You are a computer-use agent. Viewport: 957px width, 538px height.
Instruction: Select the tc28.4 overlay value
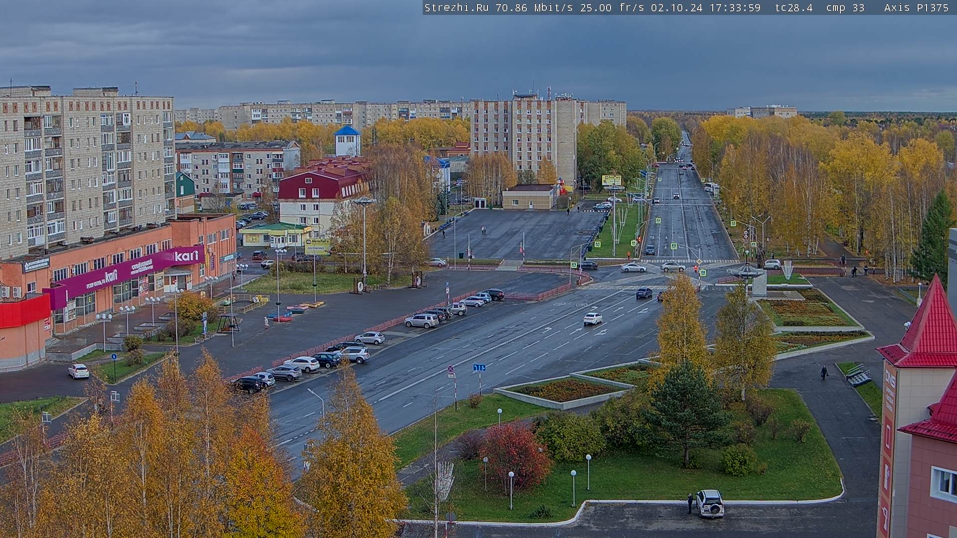point(794,7)
